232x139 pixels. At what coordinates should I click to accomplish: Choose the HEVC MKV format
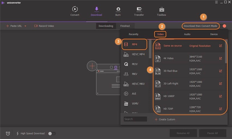(x=134, y=84)
